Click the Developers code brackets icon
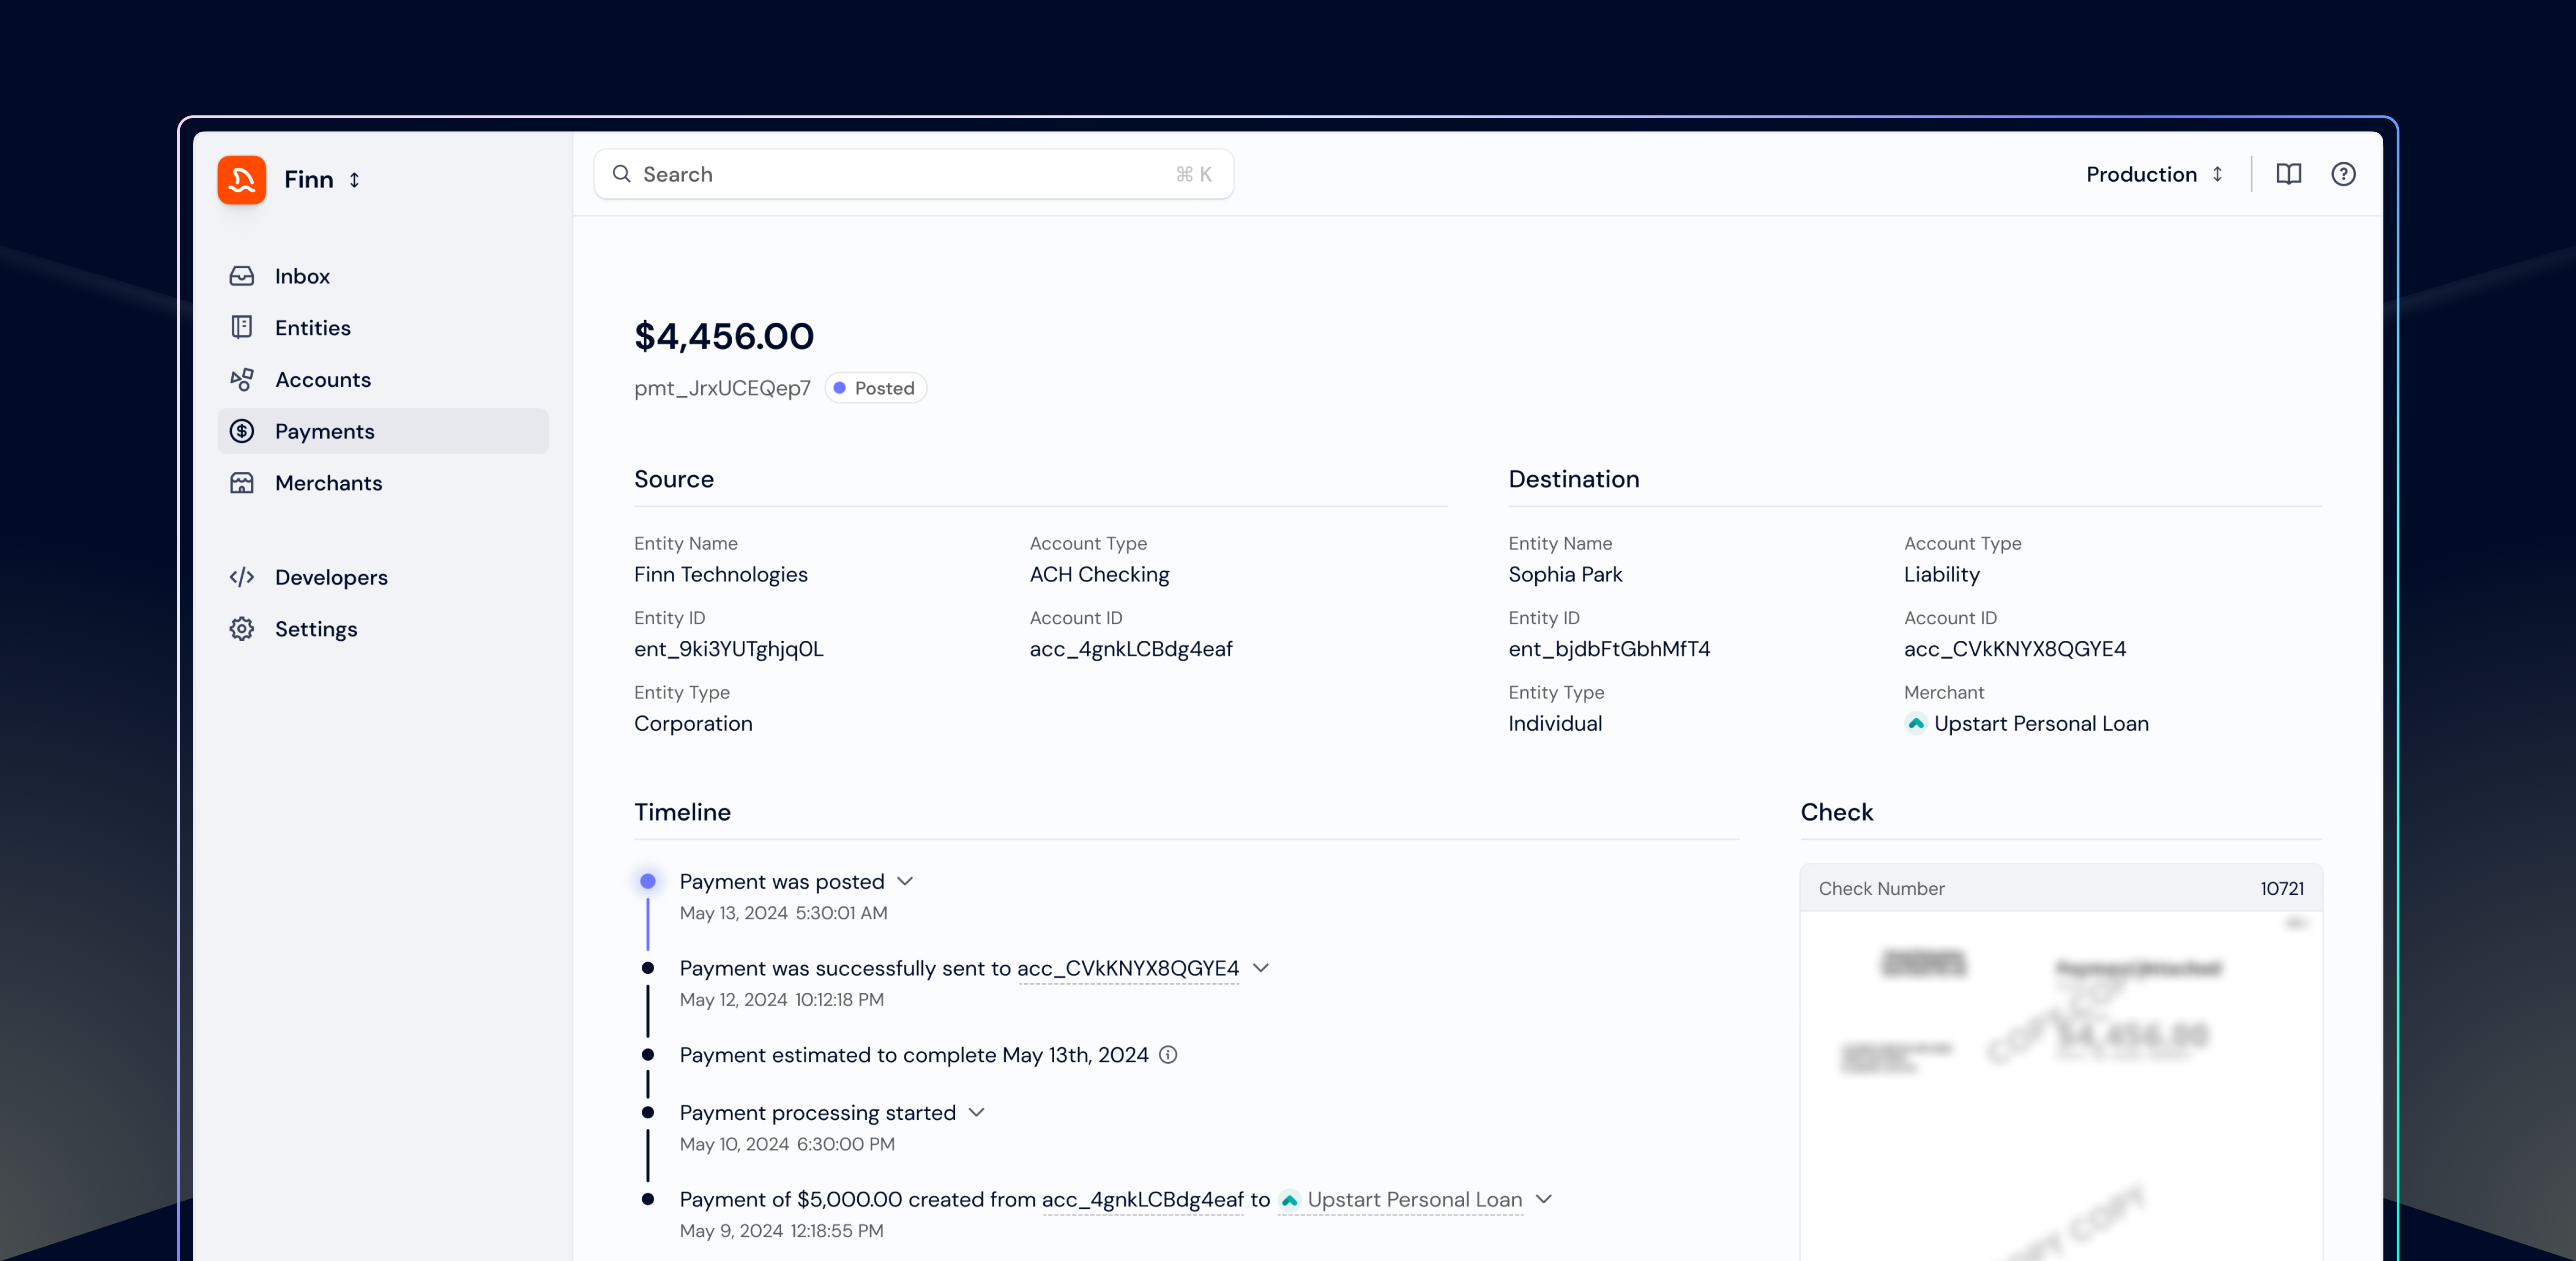 click(x=241, y=577)
